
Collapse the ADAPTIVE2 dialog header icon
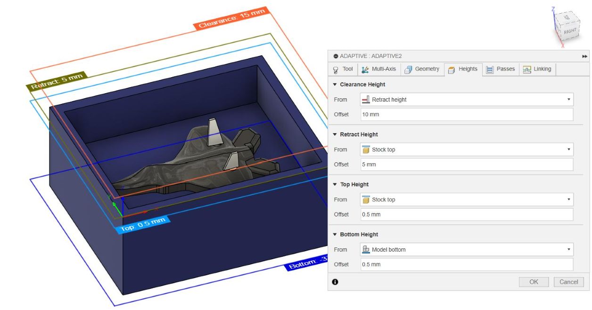pos(336,56)
